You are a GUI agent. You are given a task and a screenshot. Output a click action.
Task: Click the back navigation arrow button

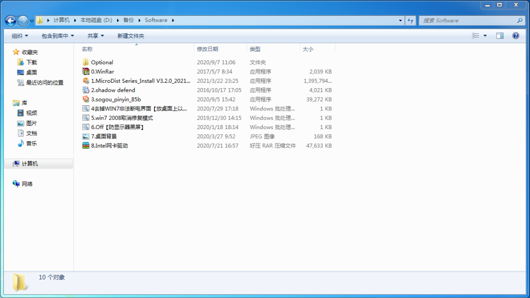click(10, 20)
